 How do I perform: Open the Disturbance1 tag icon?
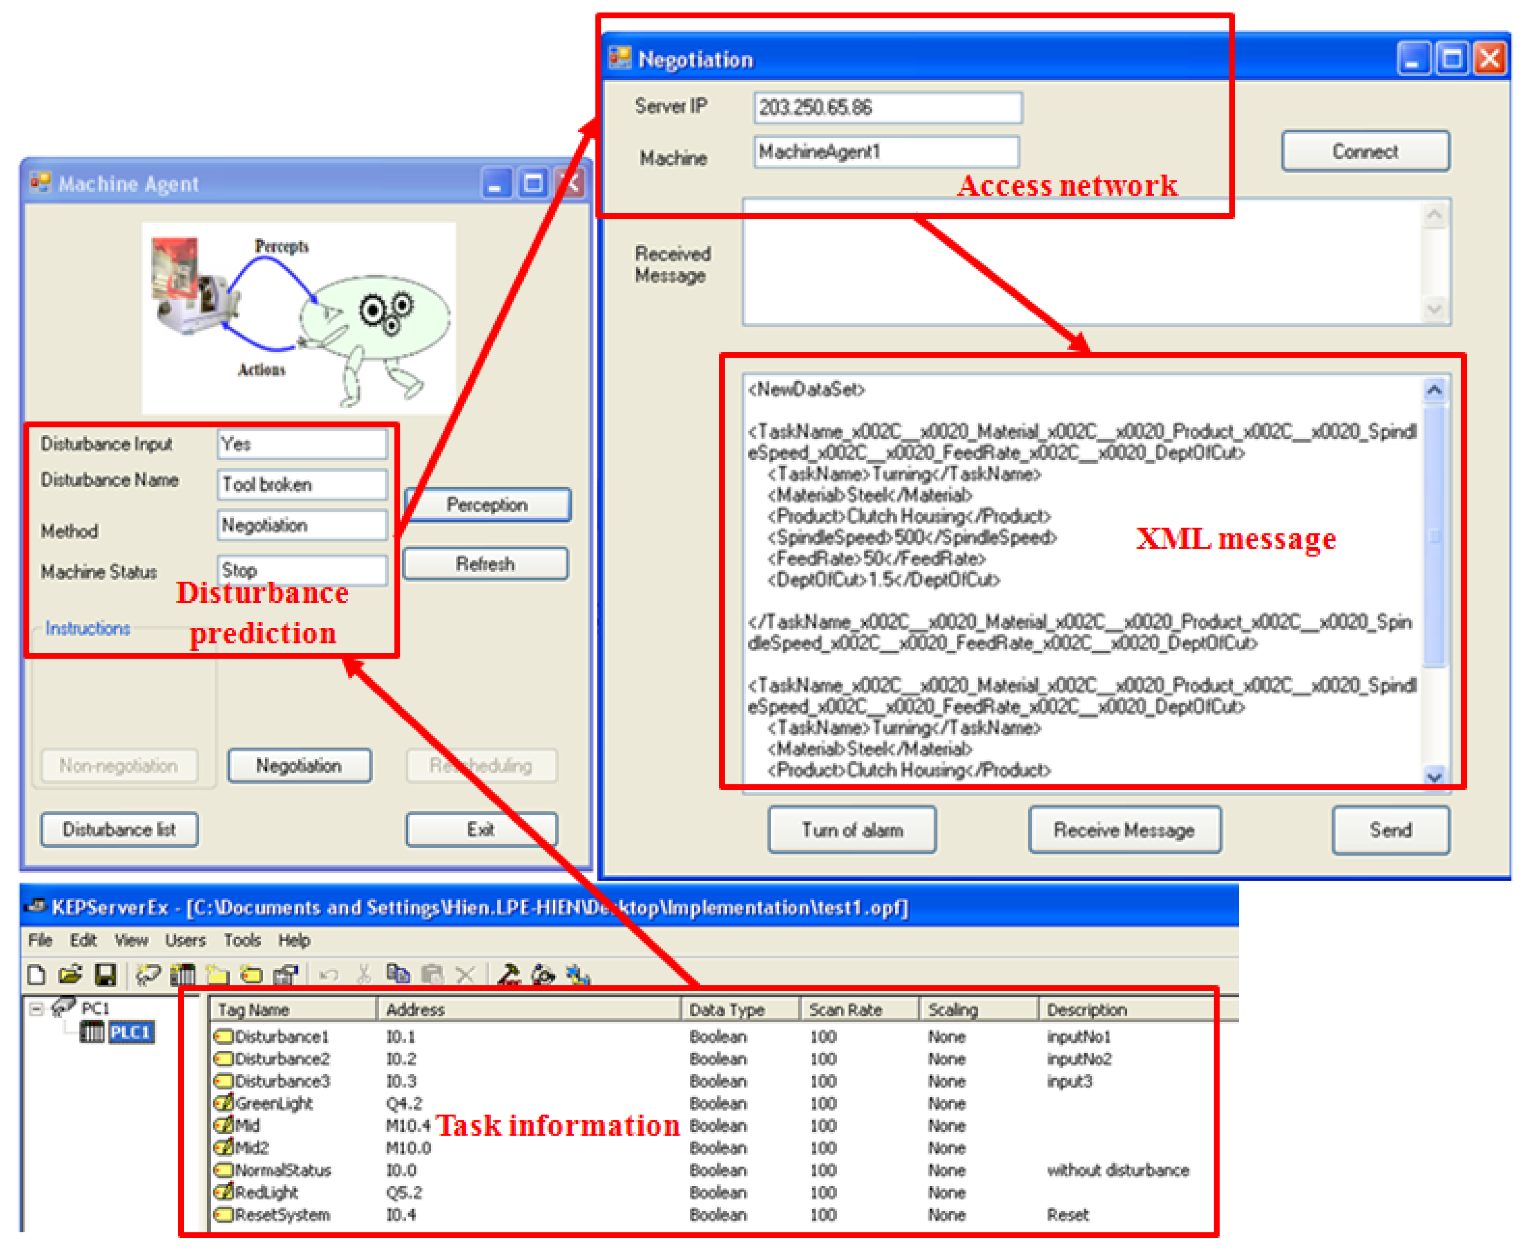coord(225,1038)
